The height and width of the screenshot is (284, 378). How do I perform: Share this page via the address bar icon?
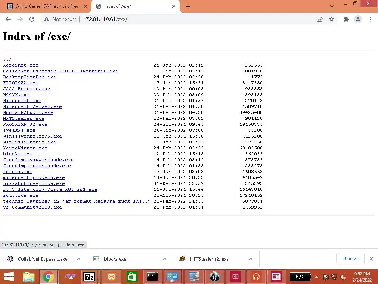[x=320, y=19]
